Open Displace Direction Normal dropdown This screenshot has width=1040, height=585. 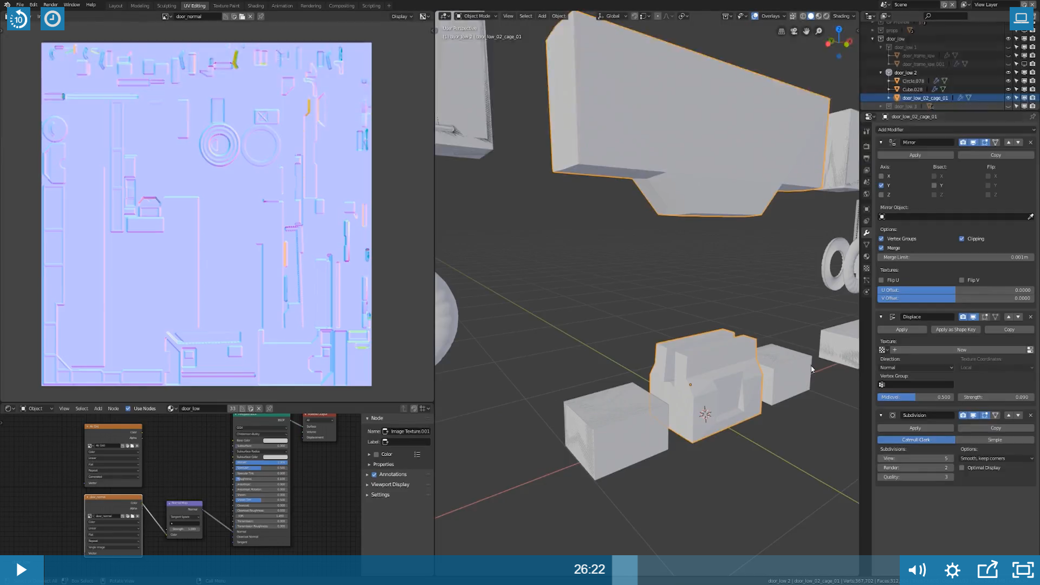point(915,368)
